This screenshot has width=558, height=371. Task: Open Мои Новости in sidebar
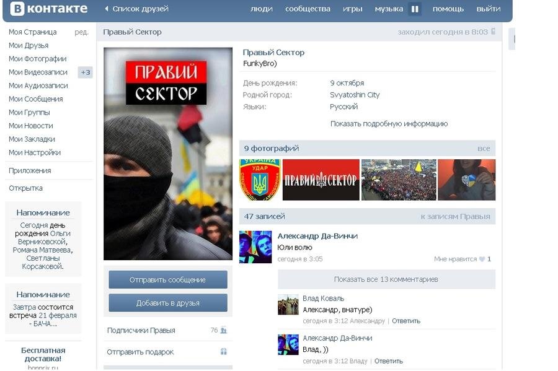click(30, 126)
